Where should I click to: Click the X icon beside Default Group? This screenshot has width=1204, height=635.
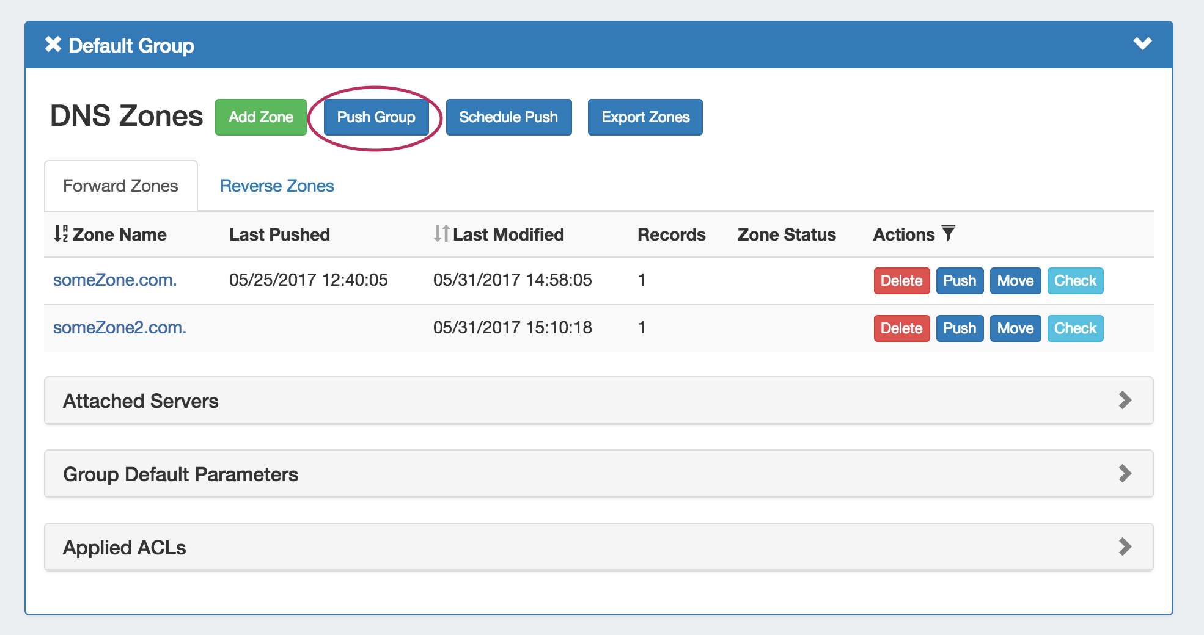[53, 45]
